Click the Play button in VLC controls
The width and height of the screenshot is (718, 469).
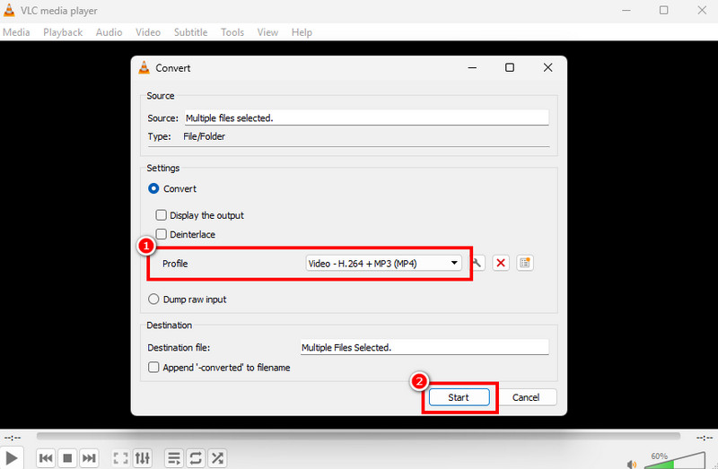(x=13, y=458)
